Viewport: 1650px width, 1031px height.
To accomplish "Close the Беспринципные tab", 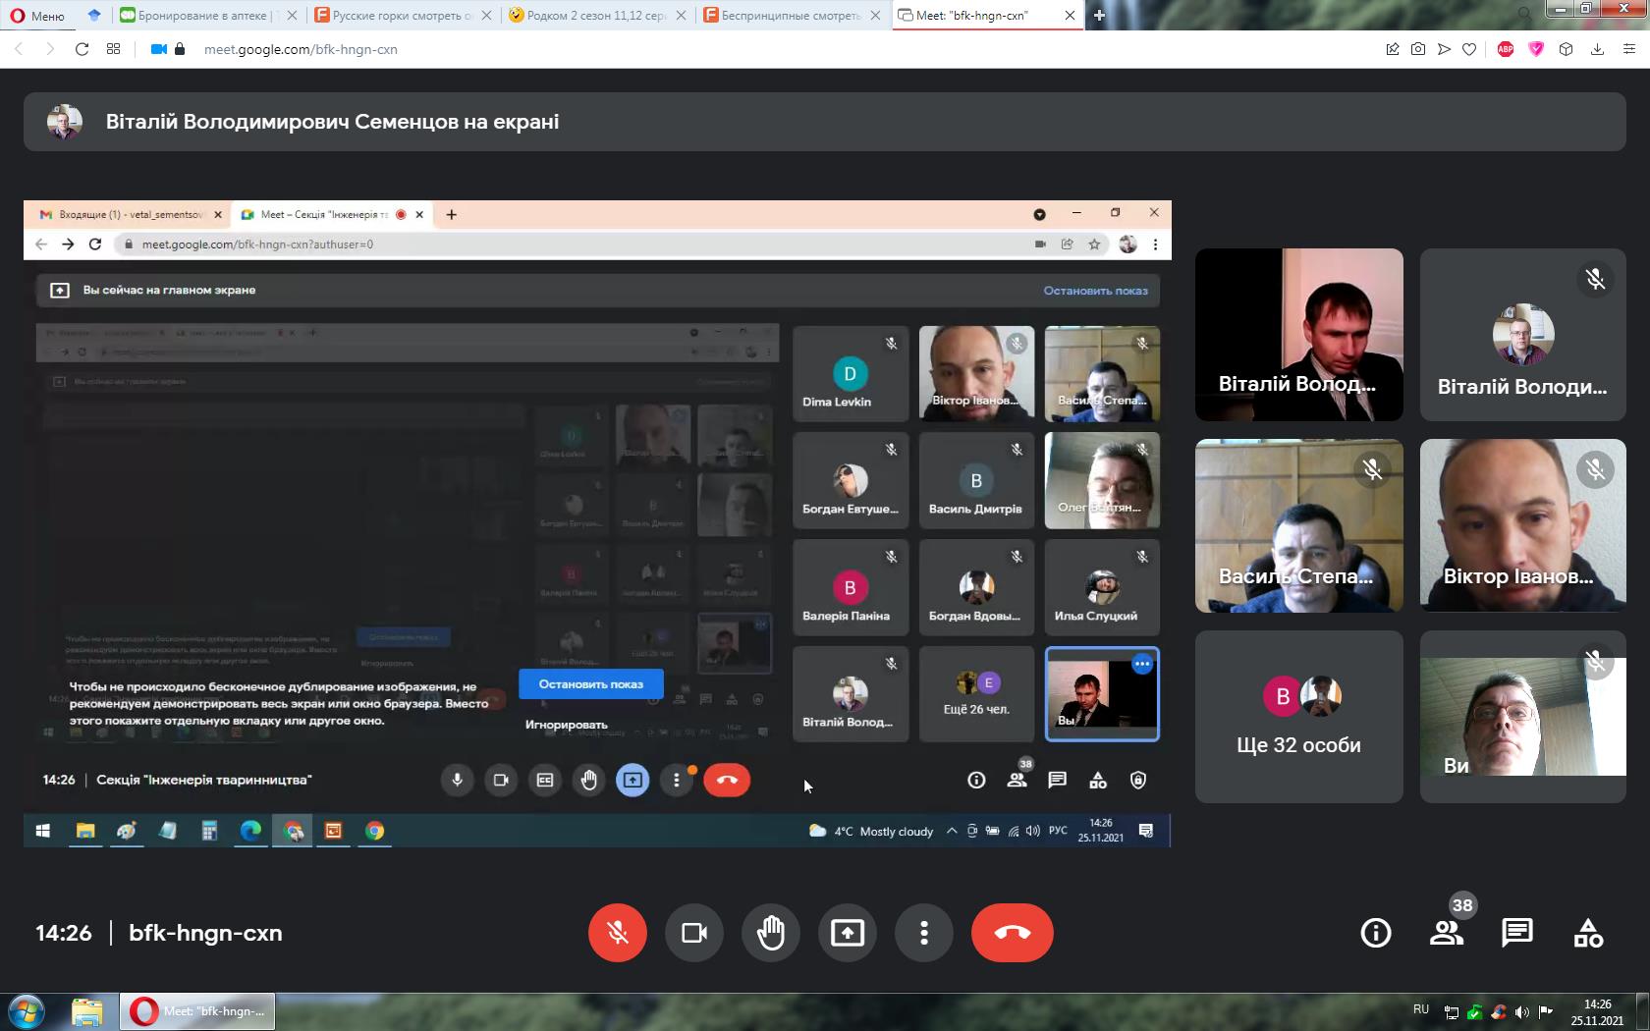I will [875, 16].
